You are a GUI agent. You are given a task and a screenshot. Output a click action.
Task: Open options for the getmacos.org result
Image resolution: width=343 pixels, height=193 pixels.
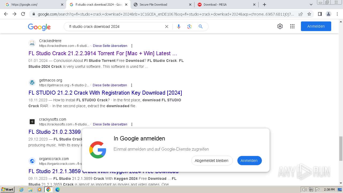pyautogui.click(x=131, y=85)
